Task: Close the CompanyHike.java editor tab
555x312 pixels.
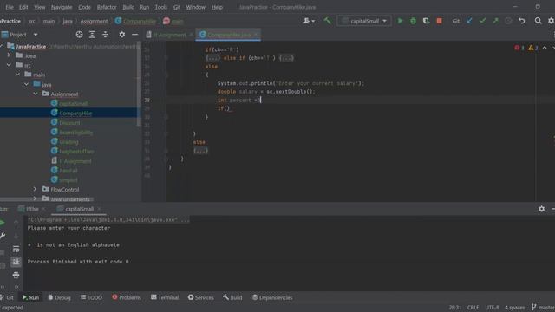Action: point(256,35)
